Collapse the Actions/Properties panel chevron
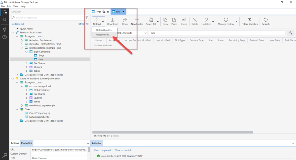296x160 pixels. click(x=88, y=143)
